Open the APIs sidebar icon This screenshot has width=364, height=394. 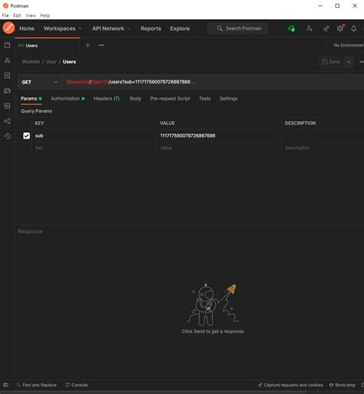7,61
